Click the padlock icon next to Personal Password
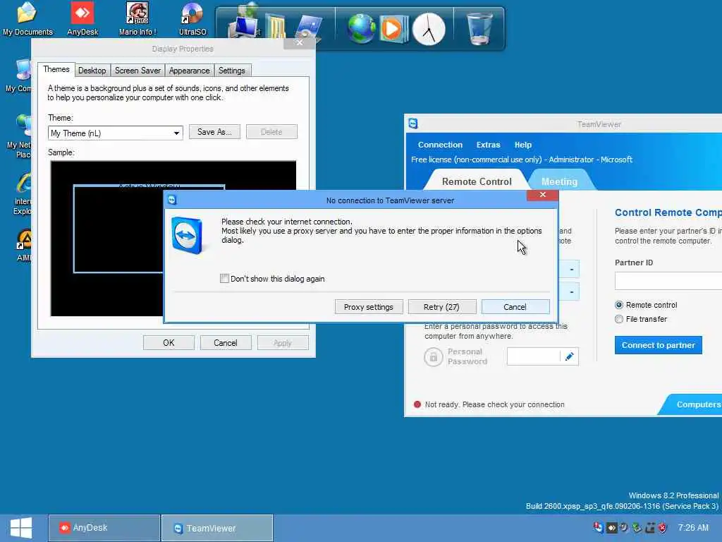Screen dimensions: 722x542 pos(433,356)
